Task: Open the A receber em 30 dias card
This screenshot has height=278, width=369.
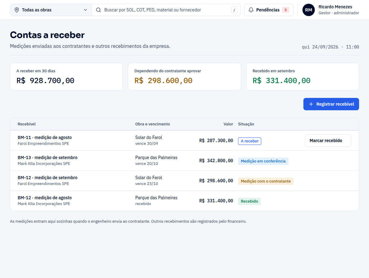Action: click(x=66, y=77)
